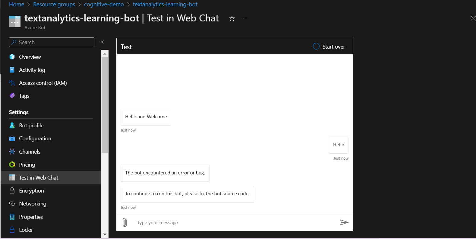Viewport: 476px width, 239px height.
Task: Click the sidebar scrollbar up arrow
Action: (x=105, y=54)
